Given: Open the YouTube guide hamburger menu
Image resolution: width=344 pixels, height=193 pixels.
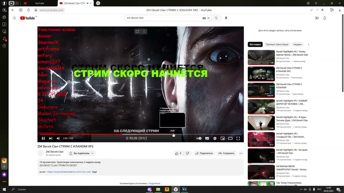Looking at the screenshot, I should [x=14, y=18].
